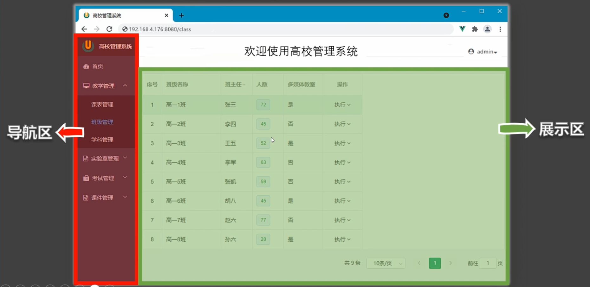590x287 pixels.
Task: Click the 高校管理系统 sidebar title
Action: (115, 46)
